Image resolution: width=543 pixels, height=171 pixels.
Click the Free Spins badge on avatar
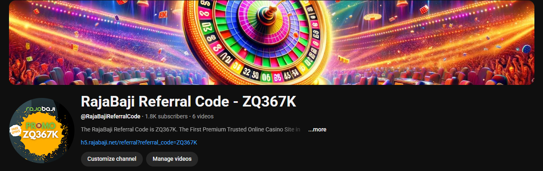15,131
